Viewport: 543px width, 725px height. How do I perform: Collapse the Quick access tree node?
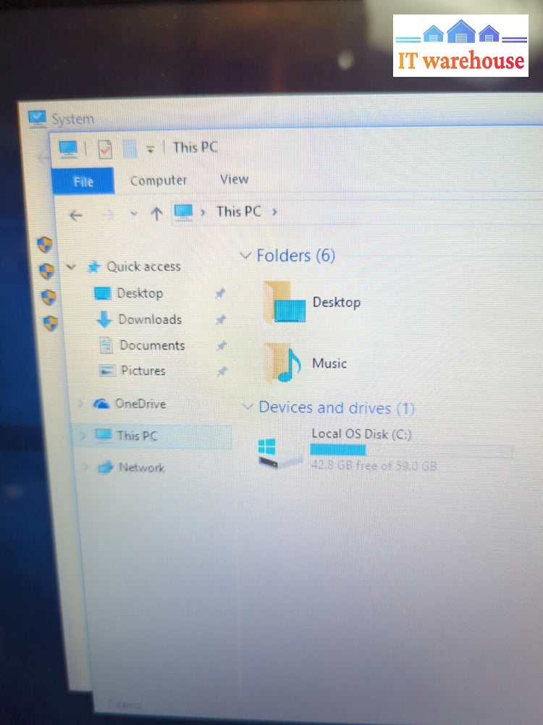click(x=71, y=267)
